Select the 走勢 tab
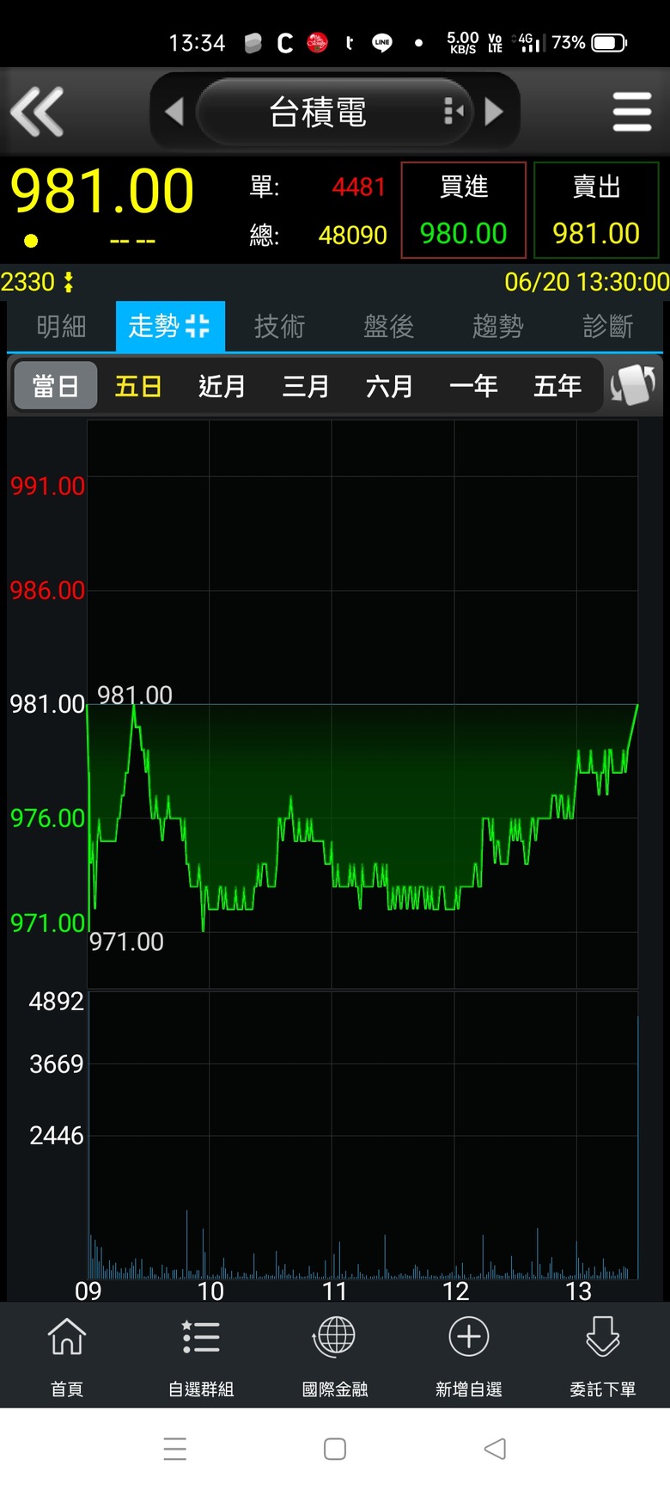 click(170, 327)
